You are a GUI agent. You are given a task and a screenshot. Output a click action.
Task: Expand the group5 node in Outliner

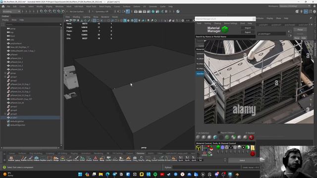click(x=5, y=114)
